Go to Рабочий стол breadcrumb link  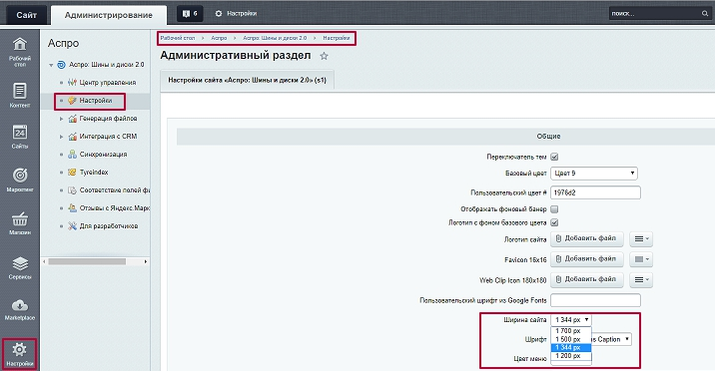[178, 38]
